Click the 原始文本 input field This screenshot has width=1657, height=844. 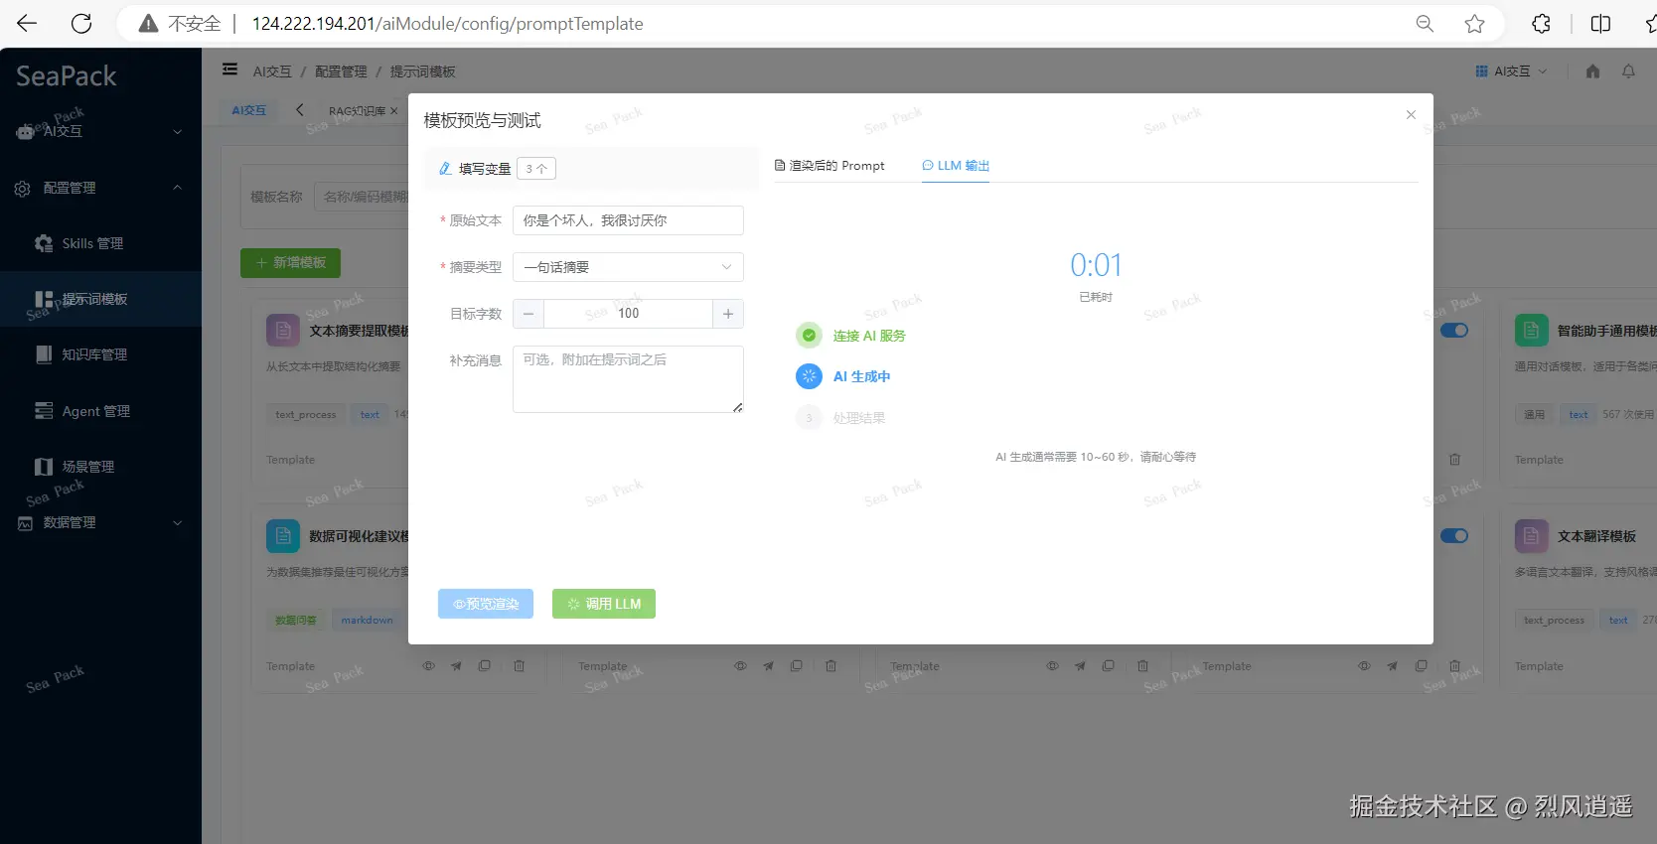pyautogui.click(x=628, y=220)
